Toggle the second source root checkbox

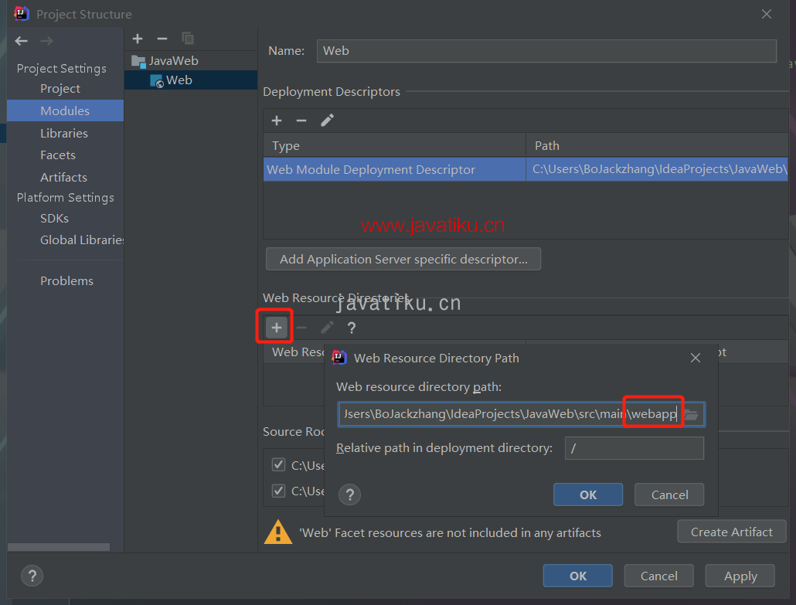tap(278, 491)
